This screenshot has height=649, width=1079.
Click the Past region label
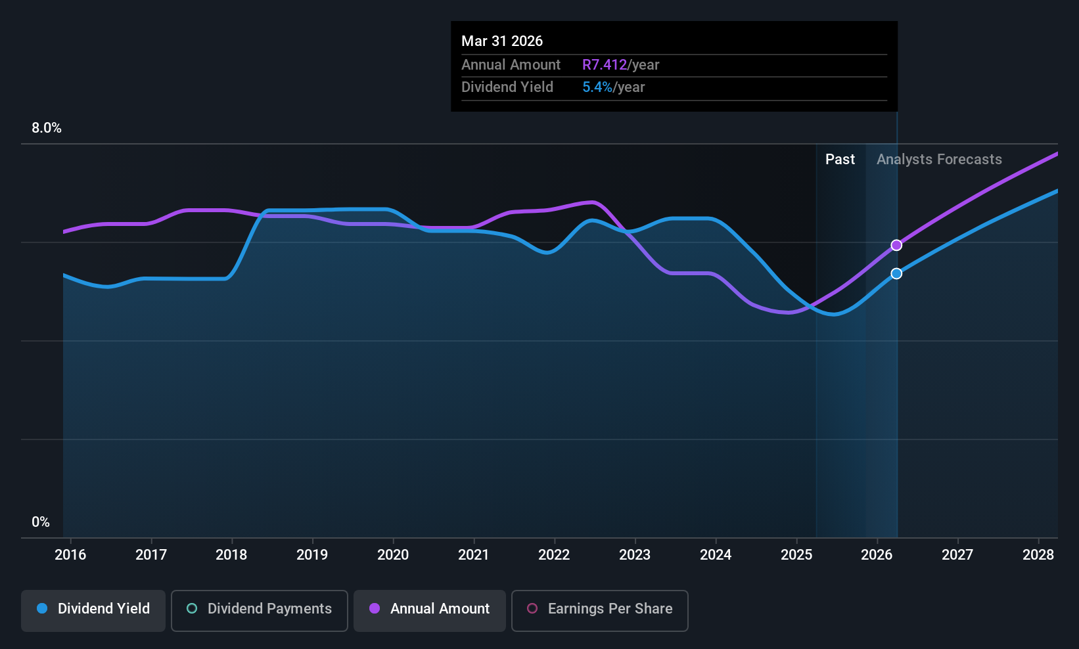pyautogui.click(x=840, y=160)
